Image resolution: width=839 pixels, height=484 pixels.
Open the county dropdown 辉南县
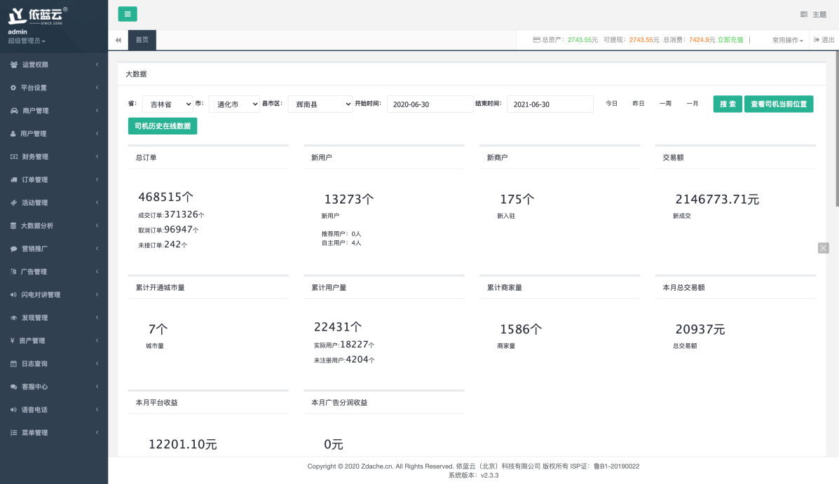click(x=320, y=104)
